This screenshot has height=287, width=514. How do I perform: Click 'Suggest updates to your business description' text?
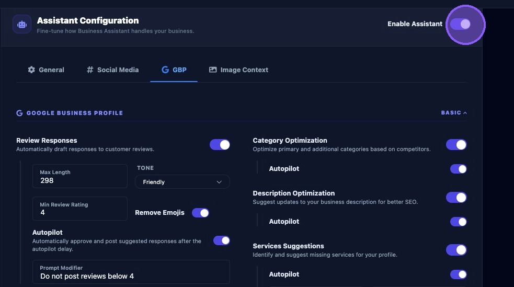click(335, 202)
